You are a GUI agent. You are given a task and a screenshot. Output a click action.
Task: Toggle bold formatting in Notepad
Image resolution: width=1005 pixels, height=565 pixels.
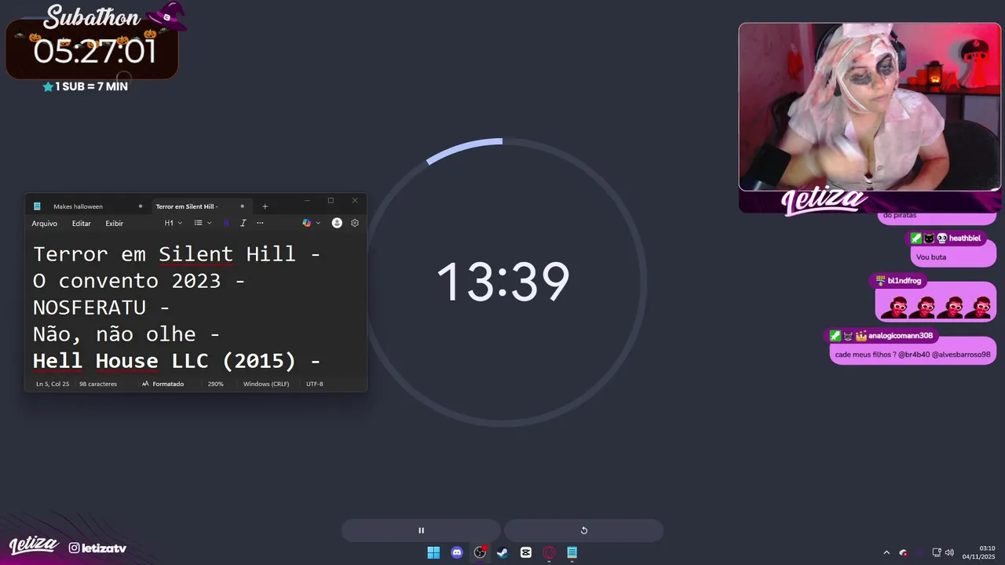(x=226, y=223)
